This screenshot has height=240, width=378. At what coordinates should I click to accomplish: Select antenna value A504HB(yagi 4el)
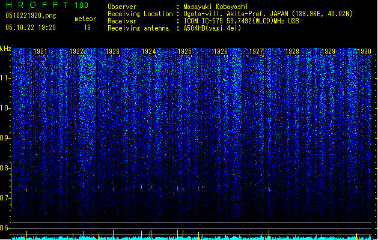212,28
